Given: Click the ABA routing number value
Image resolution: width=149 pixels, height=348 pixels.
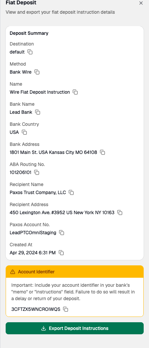Looking at the screenshot, I should pos(21,172).
